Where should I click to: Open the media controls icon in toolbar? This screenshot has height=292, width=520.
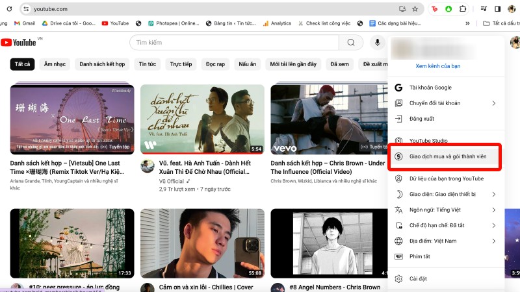[x=484, y=9]
